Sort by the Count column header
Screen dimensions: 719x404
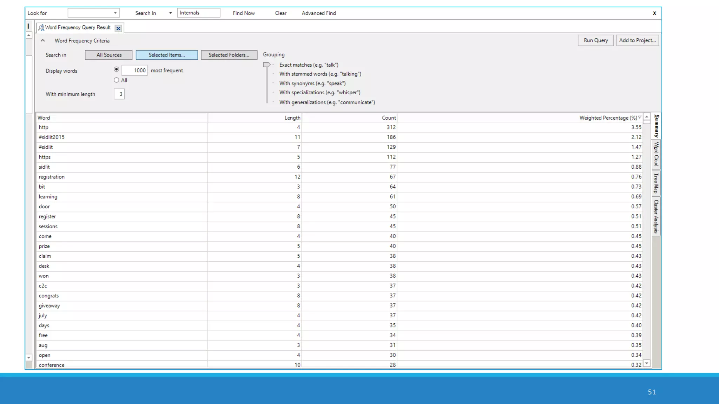[349, 118]
